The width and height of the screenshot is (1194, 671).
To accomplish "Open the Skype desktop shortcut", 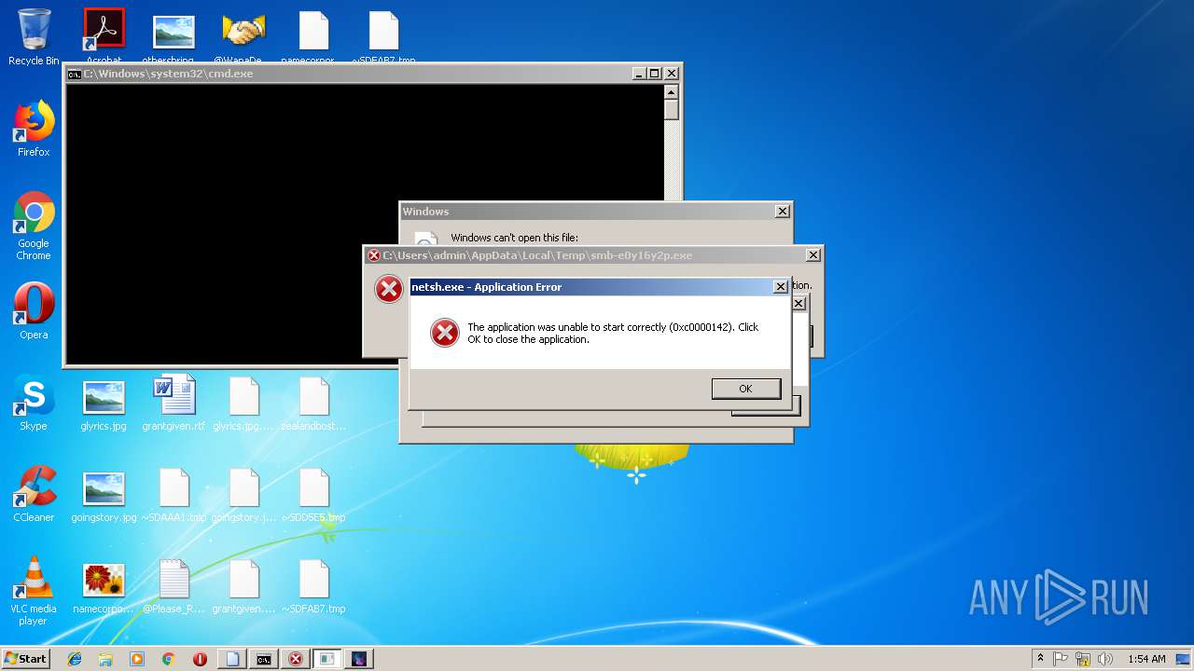I will tap(34, 403).
